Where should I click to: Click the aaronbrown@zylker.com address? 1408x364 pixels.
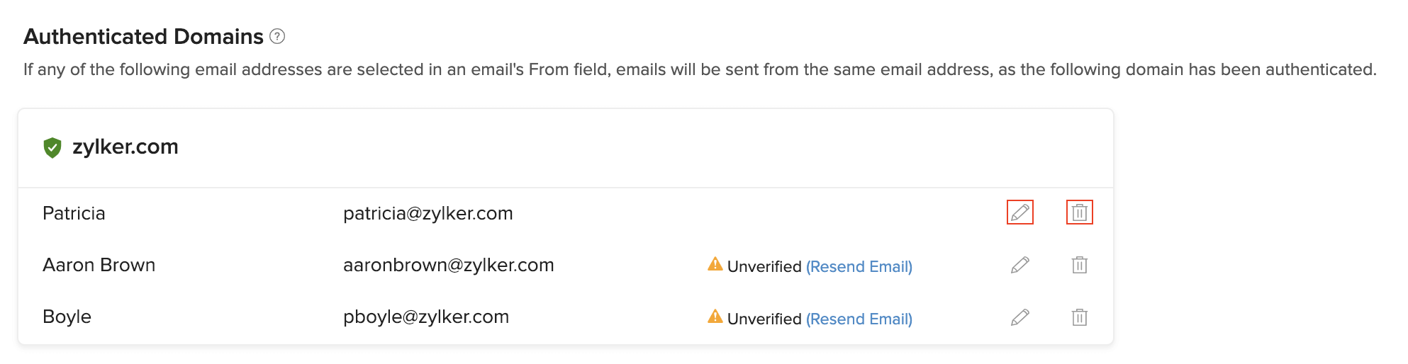coord(448,265)
